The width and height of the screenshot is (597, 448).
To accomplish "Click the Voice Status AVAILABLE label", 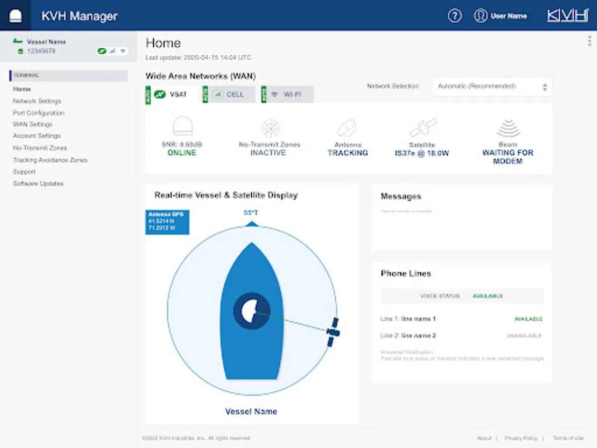I will 488,296.
